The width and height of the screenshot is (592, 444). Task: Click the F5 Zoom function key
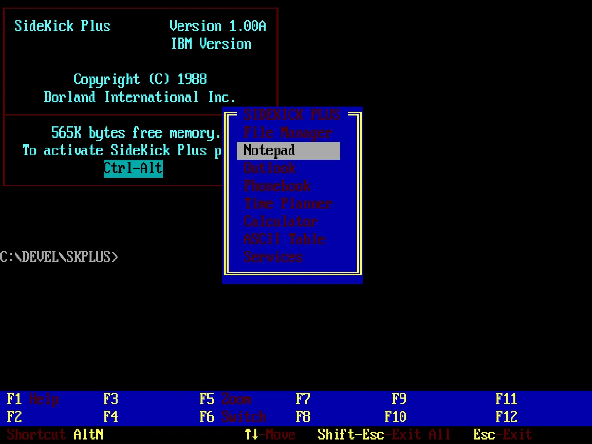pyautogui.click(x=225, y=400)
